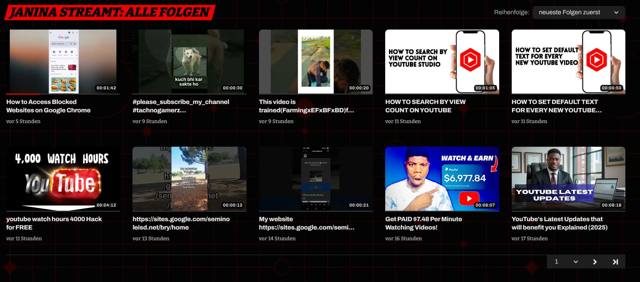This screenshot has width=640, height=282.
Task: Open sites.google.com/seminoleisd.net title link
Action: coord(181,223)
